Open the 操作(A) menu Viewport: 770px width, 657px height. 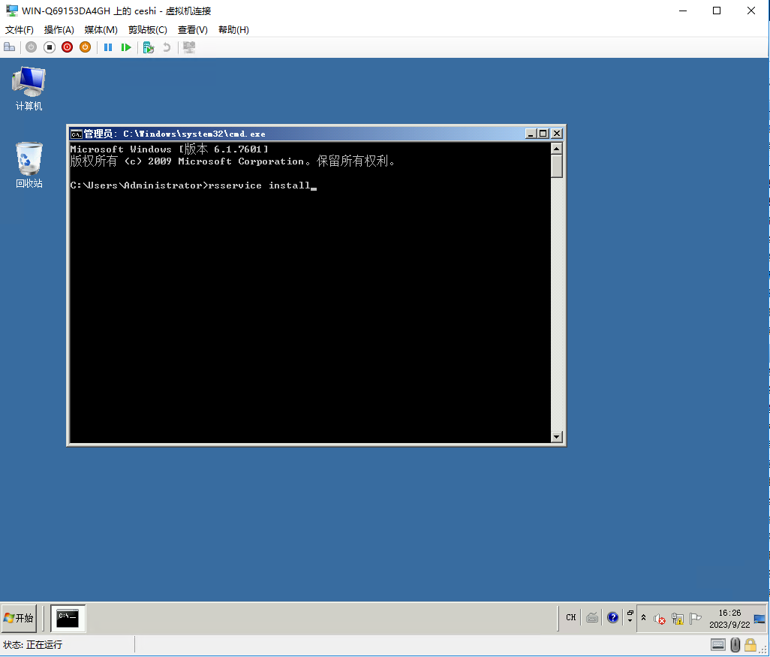59,30
